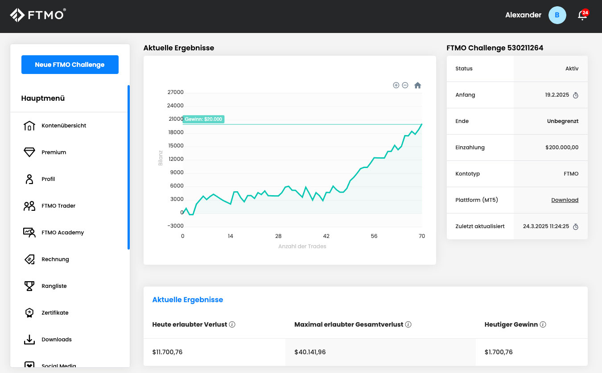The height and width of the screenshot is (373, 602).
Task: Show info for Heute erlaubter Verlust
Action: click(x=232, y=324)
